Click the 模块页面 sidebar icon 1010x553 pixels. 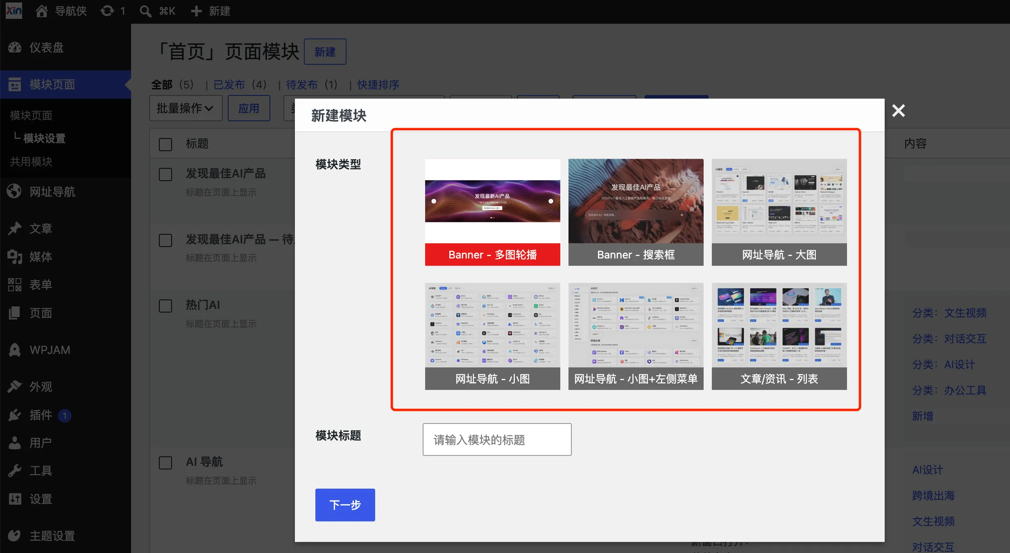15,84
